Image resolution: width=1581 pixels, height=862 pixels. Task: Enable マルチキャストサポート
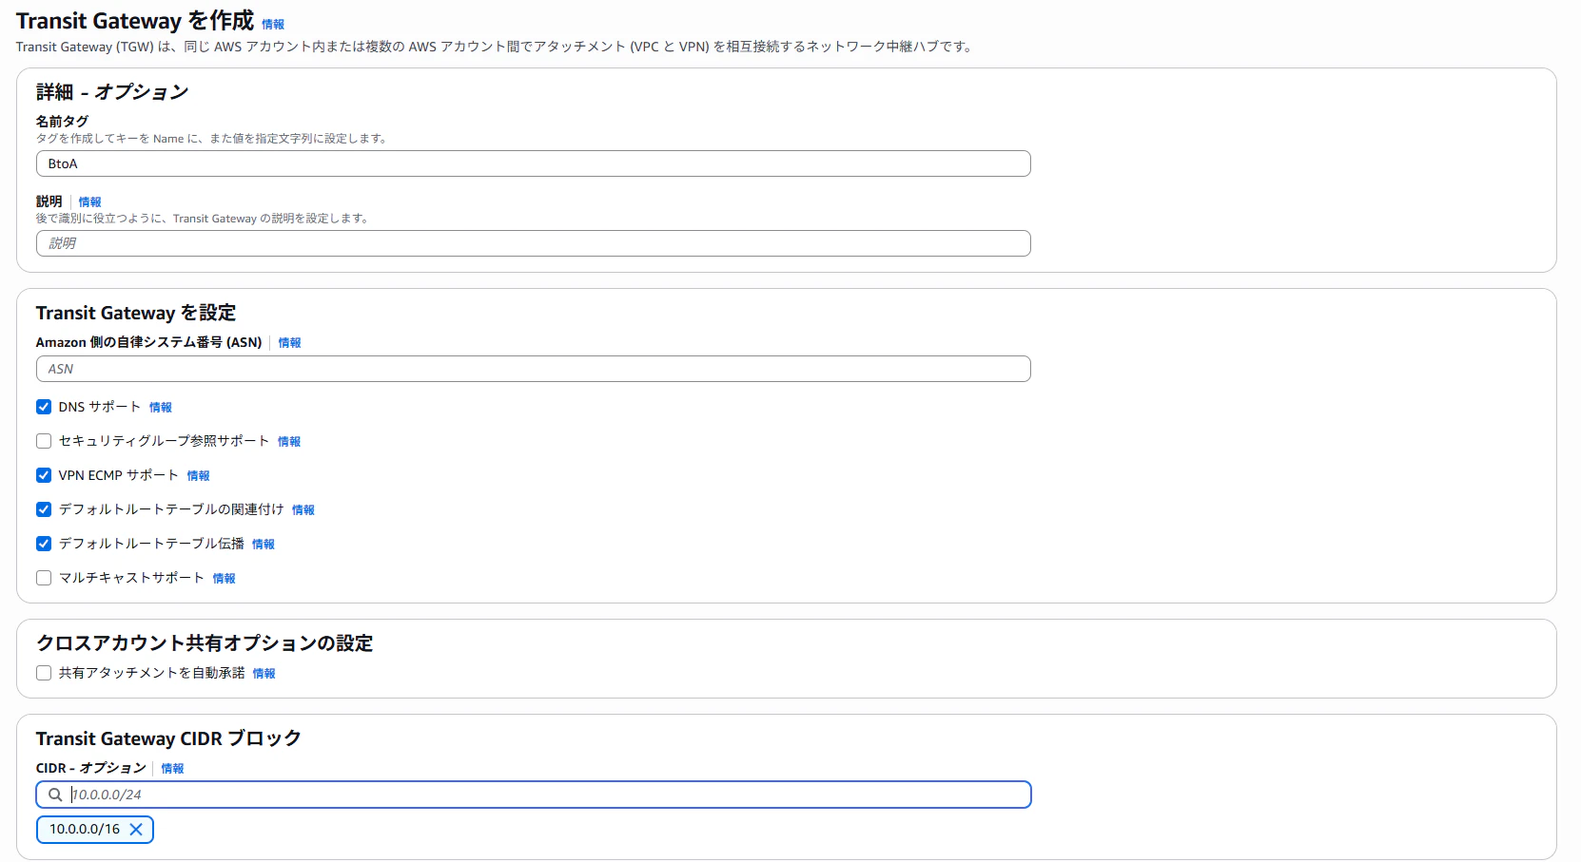click(x=43, y=578)
